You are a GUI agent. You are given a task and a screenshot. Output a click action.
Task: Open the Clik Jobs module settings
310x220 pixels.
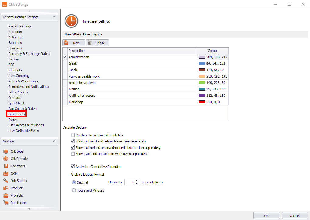point(17,151)
